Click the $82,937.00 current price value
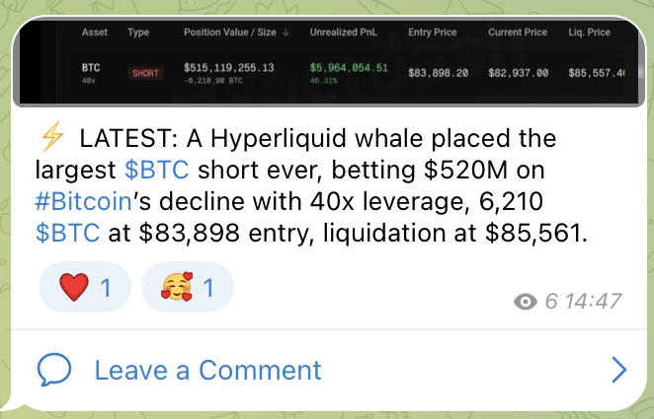This screenshot has height=419, width=654. [518, 72]
